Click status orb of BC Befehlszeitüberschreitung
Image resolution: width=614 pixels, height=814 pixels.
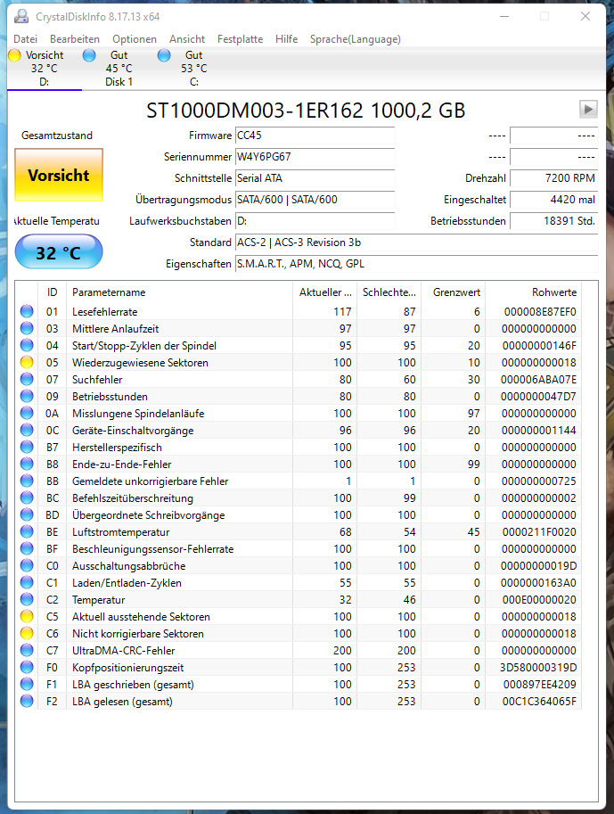click(x=27, y=497)
